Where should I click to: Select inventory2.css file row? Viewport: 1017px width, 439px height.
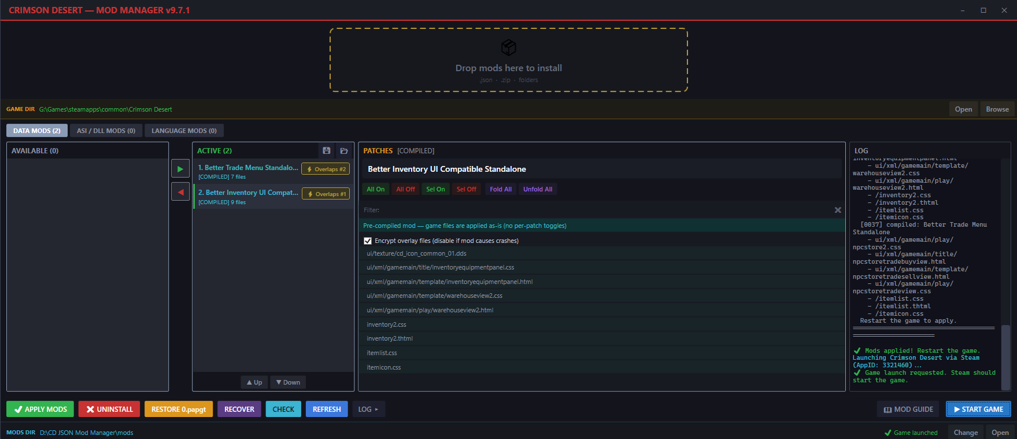coord(601,324)
